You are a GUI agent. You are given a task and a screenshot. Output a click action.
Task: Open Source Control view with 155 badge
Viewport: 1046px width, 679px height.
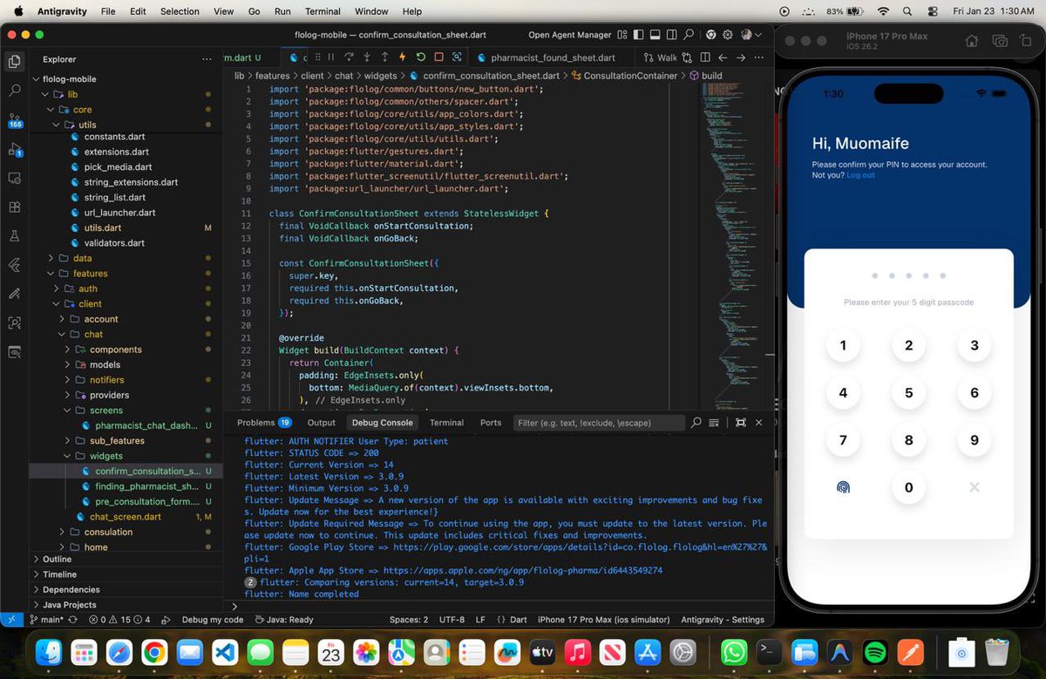(x=14, y=119)
